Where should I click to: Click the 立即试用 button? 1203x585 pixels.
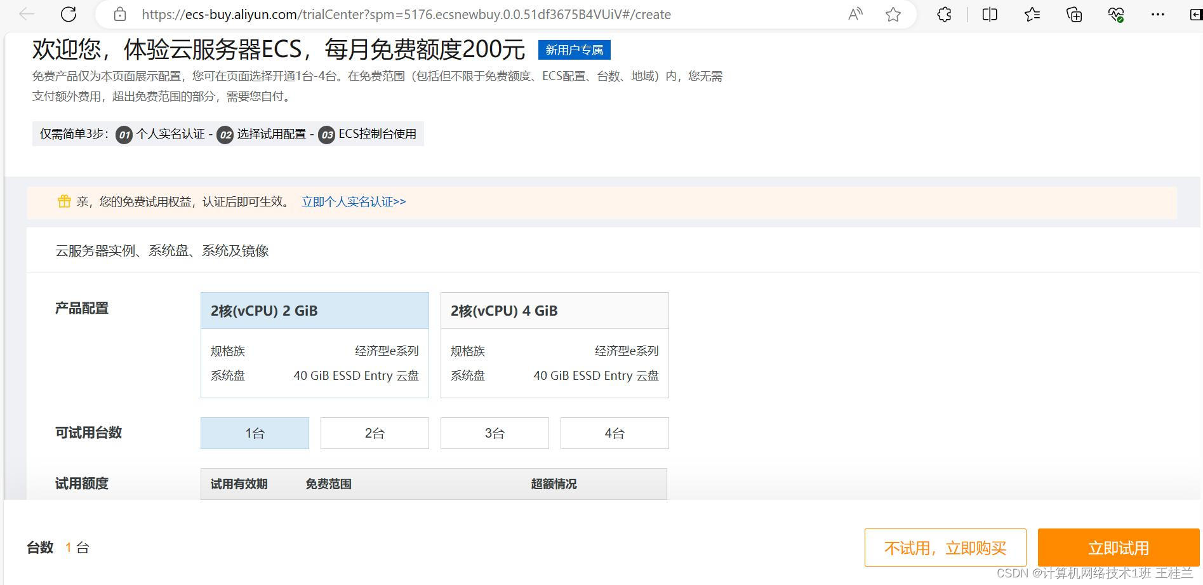(1119, 548)
